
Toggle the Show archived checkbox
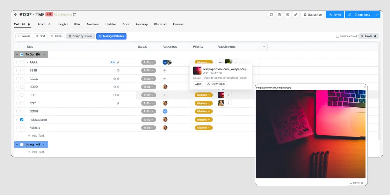337,36
